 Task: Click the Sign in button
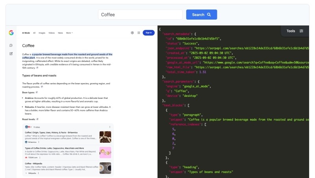tap(148, 33)
